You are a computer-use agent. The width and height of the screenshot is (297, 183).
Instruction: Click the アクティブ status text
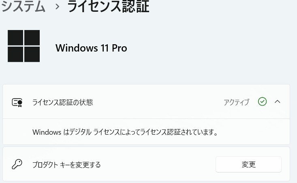pos(236,102)
